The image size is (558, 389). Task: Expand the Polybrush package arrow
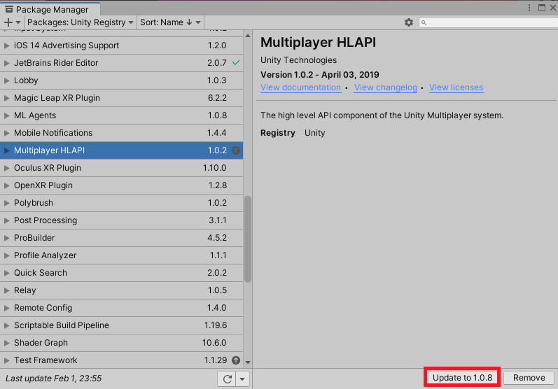click(6, 203)
